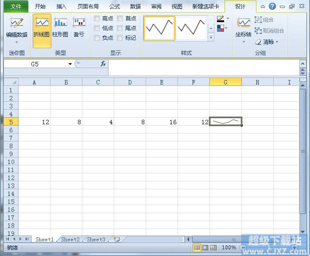
Task: Enable the 标记 markers checkbox
Action: click(x=120, y=38)
